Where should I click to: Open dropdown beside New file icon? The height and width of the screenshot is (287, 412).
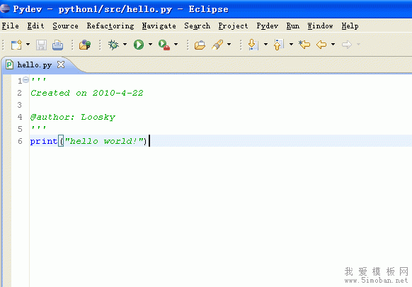coord(28,44)
